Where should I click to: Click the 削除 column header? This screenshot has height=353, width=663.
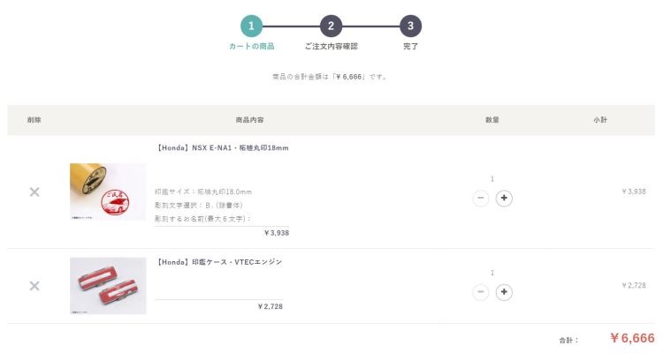point(34,119)
